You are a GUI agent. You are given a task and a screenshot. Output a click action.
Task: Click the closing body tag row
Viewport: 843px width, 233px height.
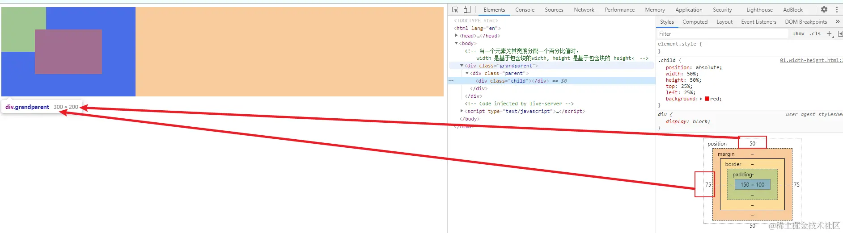pos(469,119)
